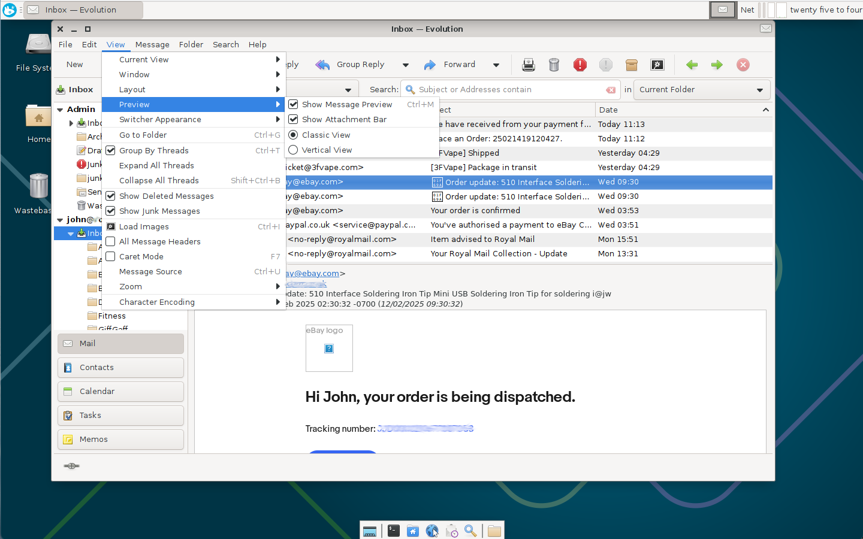Click inside the Search input field

(509, 90)
